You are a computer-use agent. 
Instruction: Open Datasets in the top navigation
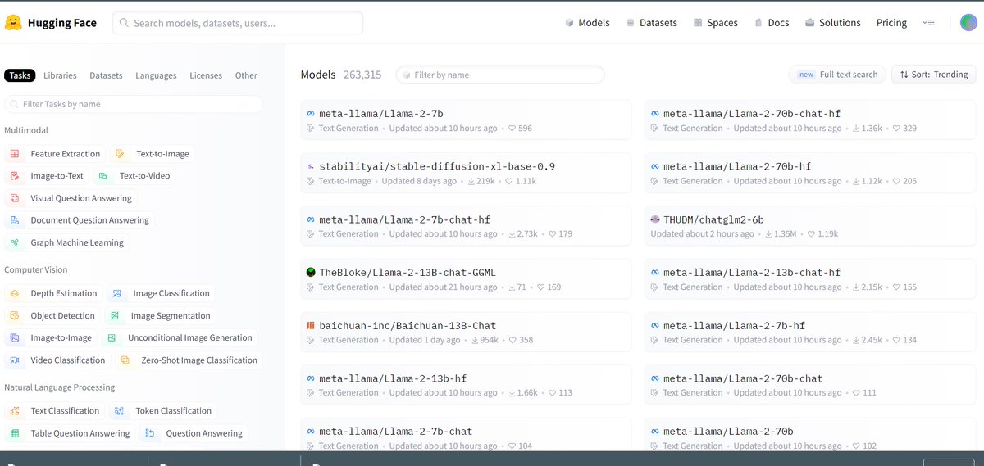652,23
